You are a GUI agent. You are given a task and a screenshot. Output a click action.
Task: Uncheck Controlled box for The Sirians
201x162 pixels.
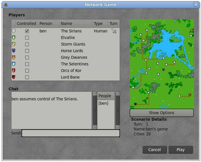coord(27,31)
